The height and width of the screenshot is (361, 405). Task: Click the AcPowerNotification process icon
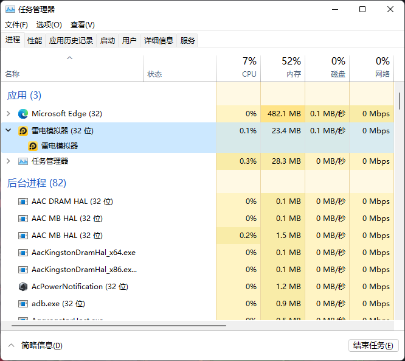coord(23,287)
